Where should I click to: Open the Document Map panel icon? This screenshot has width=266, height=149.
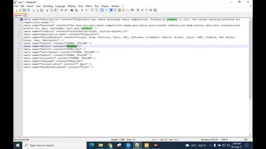point(119,10)
